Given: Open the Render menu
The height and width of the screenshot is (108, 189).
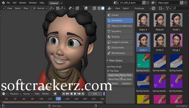Looking at the screenshot, I should (23, 3).
